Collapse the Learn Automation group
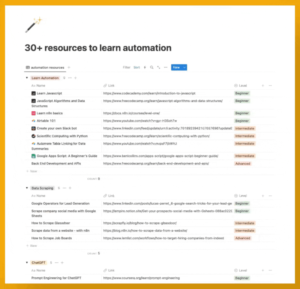This screenshot has height=289, width=300. point(27,78)
